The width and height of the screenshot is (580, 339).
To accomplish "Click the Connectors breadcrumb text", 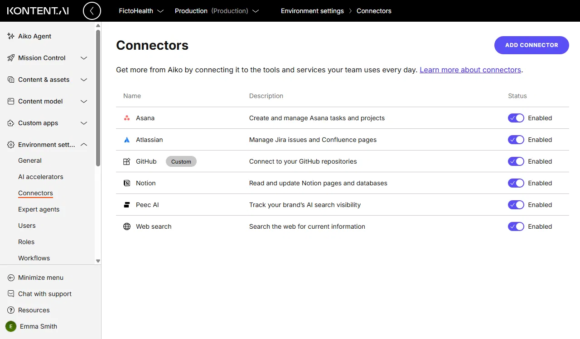I will tap(374, 11).
